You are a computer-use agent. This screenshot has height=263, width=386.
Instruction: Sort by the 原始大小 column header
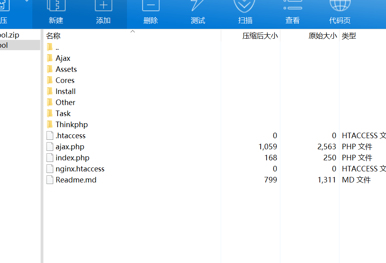(x=323, y=36)
